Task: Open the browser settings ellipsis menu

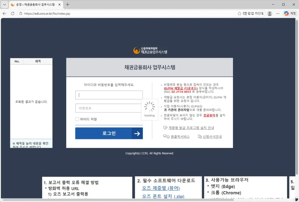Action: 278,13
